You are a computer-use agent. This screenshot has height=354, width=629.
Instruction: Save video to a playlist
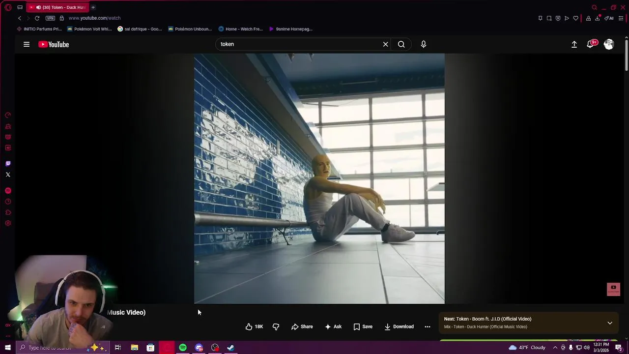click(363, 326)
